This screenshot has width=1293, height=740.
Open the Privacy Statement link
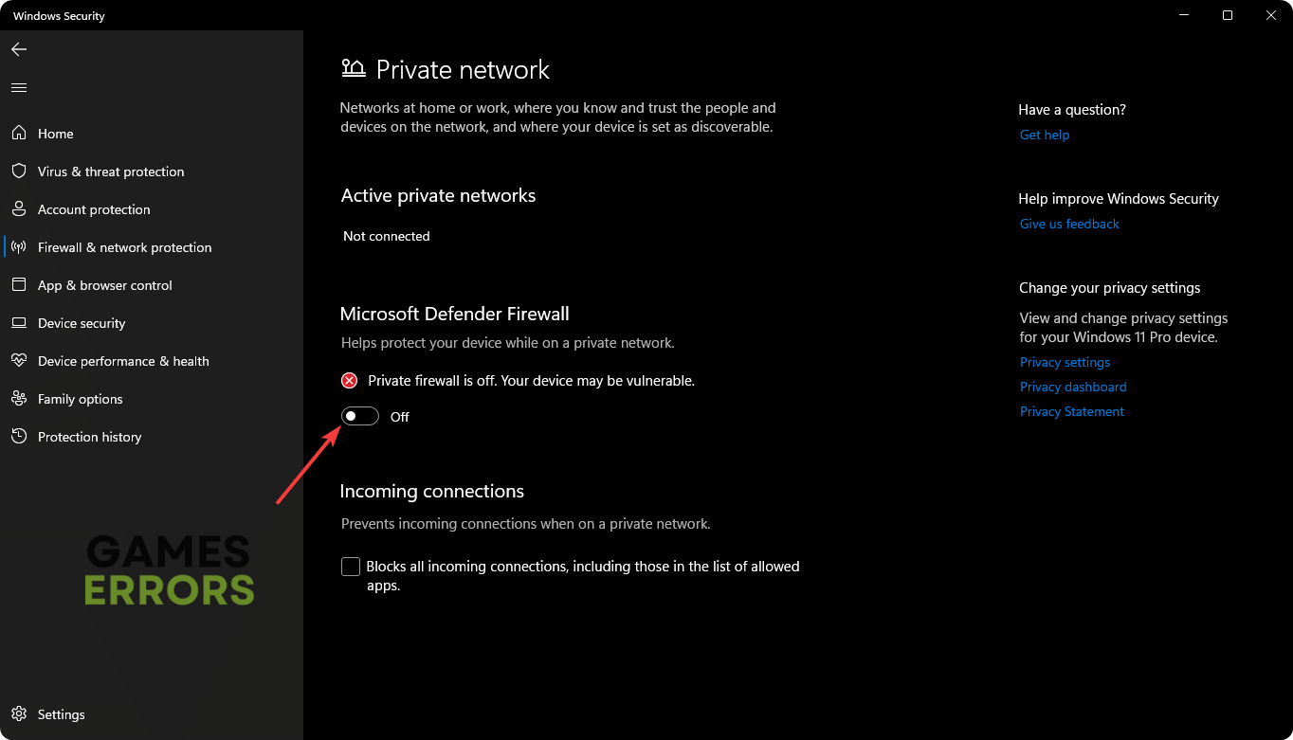(1072, 411)
